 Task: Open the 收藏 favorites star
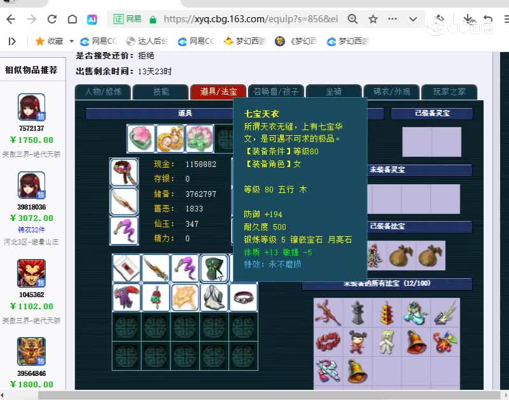pos(40,41)
